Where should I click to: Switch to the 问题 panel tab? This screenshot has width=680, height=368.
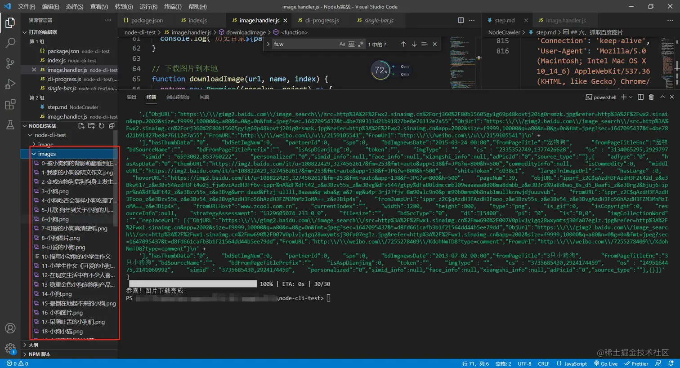click(204, 97)
